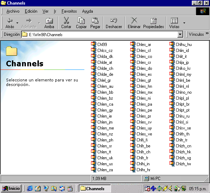This screenshot has width=210, height=193.
Task: Select the Chles_es file
Action: pyautogui.click(x=141, y=74)
